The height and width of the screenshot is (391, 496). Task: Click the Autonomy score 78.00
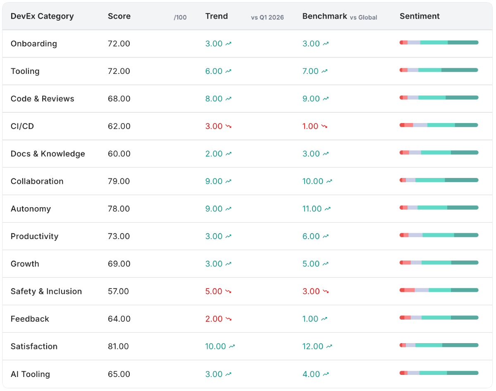[119, 209]
